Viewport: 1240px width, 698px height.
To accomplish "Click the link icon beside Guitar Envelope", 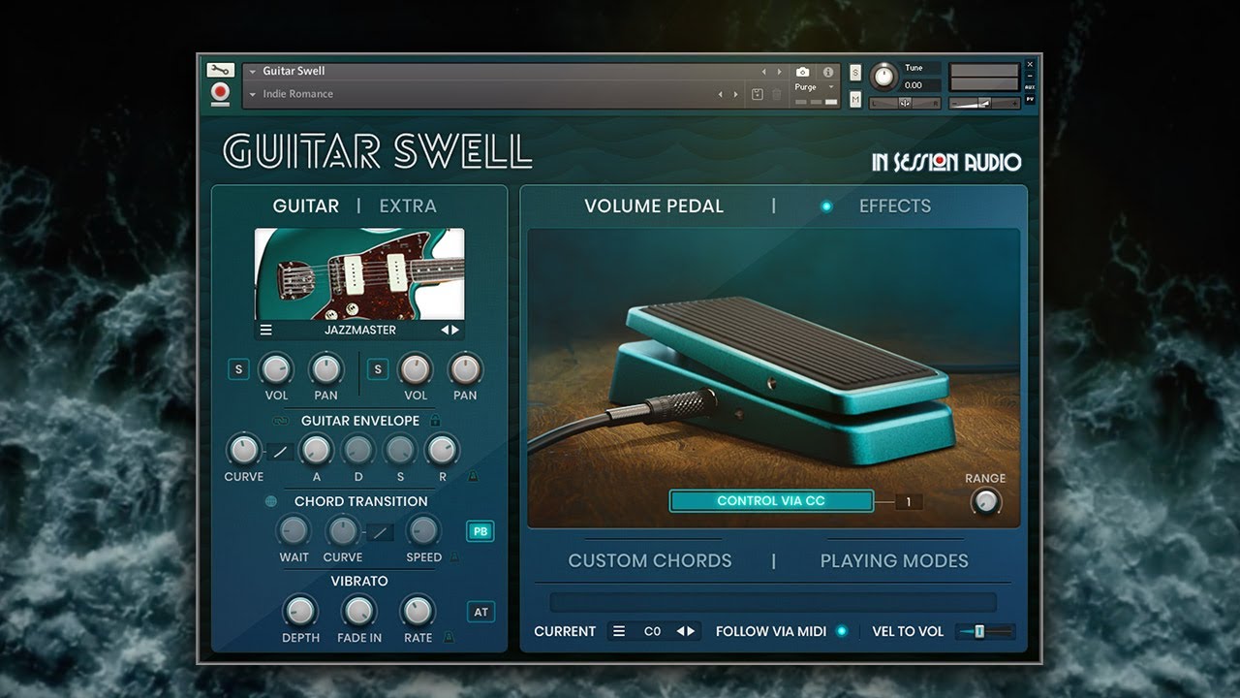I will coord(282,422).
